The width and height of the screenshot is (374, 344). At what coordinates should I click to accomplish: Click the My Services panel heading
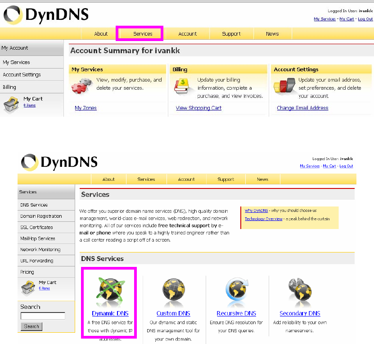pos(87,69)
